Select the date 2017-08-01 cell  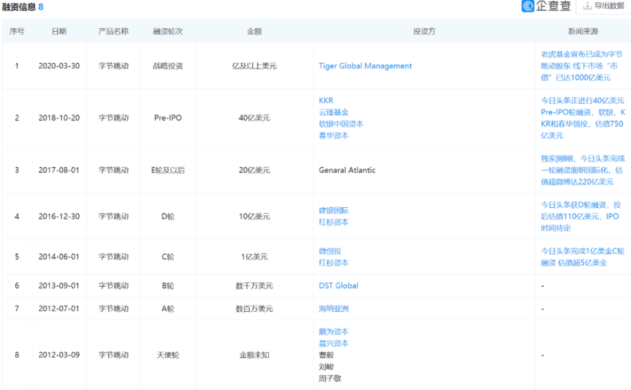59,170
